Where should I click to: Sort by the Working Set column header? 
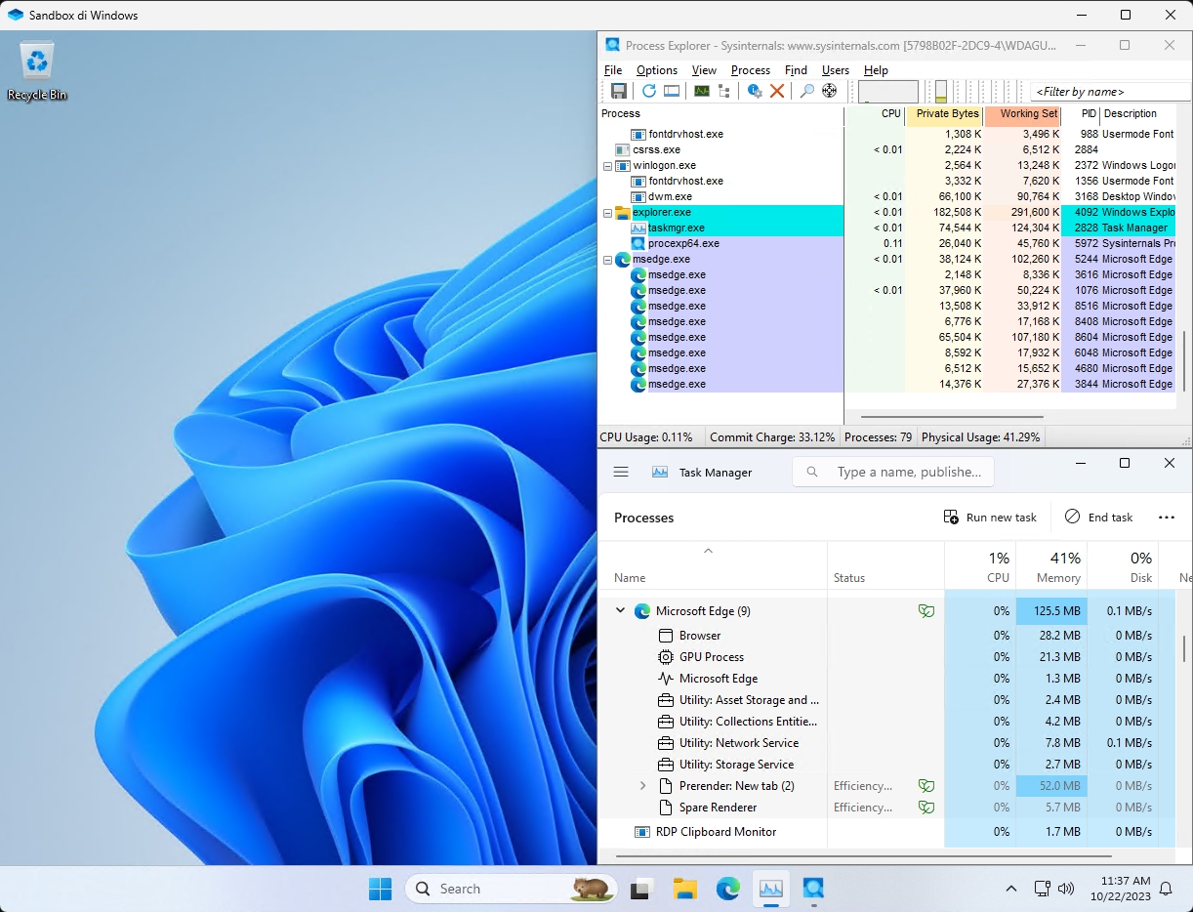point(1022,114)
